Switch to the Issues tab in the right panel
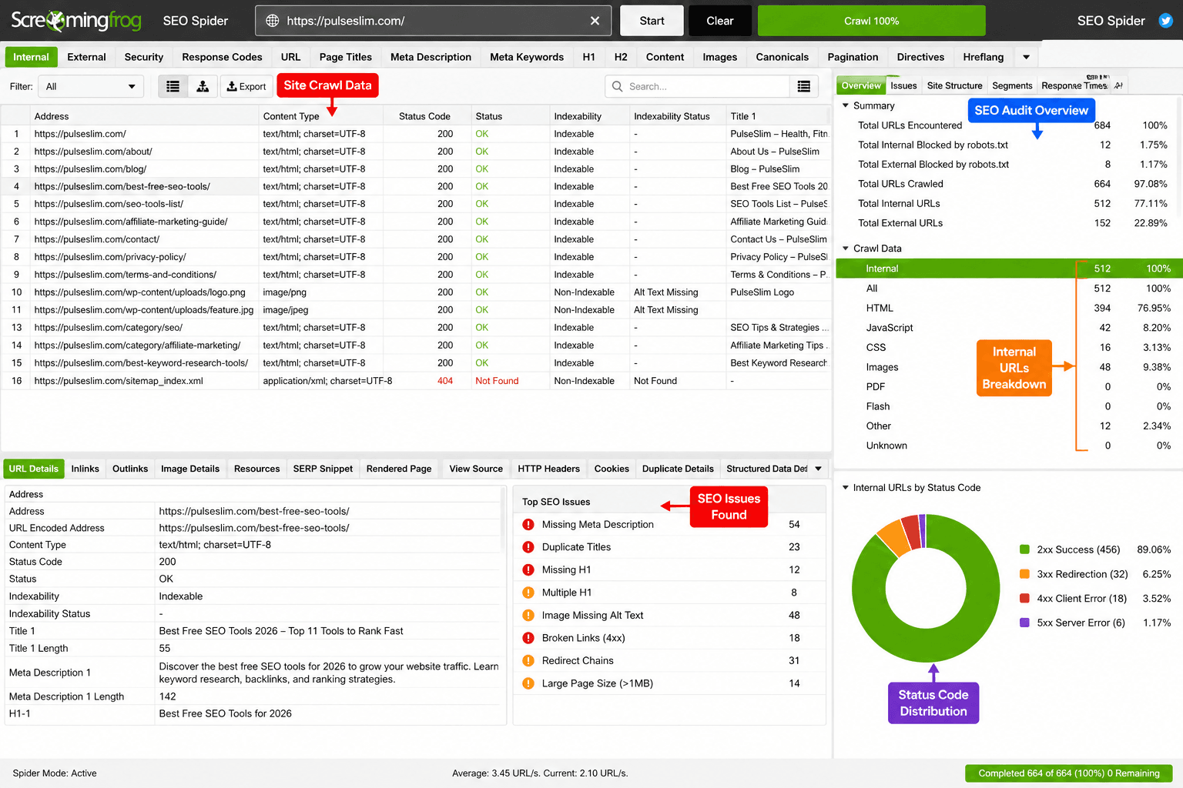This screenshot has height=788, width=1183. tap(903, 85)
